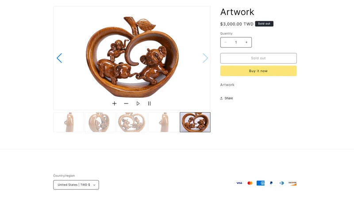Viewport: 354px width, 199px height.
Task: Select the fourth side-view thumbnail
Action: coord(163,122)
